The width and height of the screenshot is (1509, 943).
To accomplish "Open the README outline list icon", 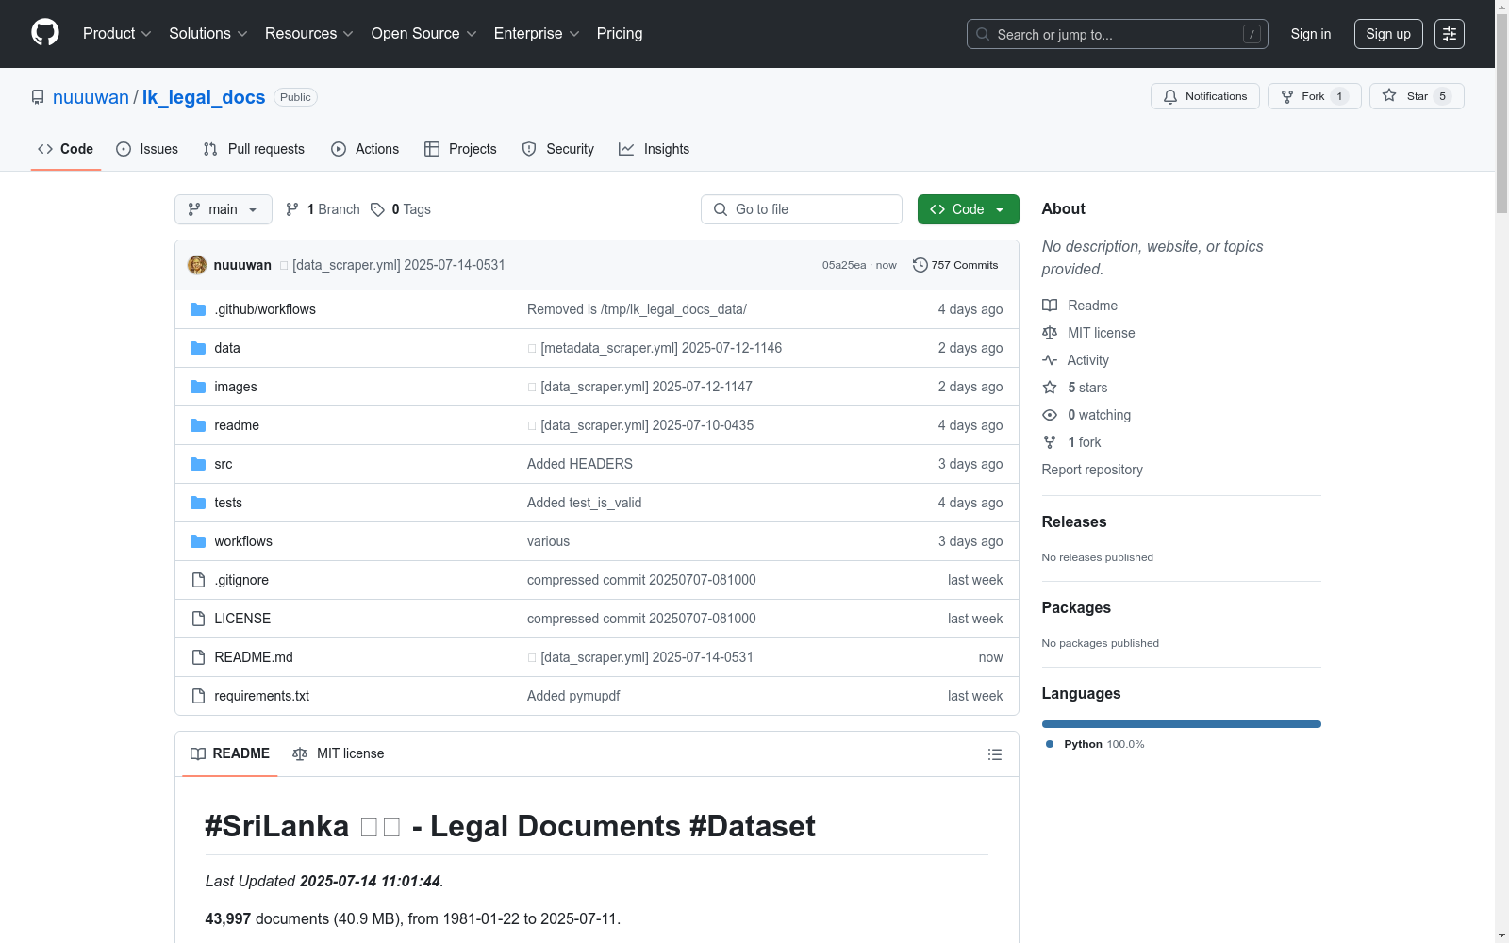I will pos(994,754).
